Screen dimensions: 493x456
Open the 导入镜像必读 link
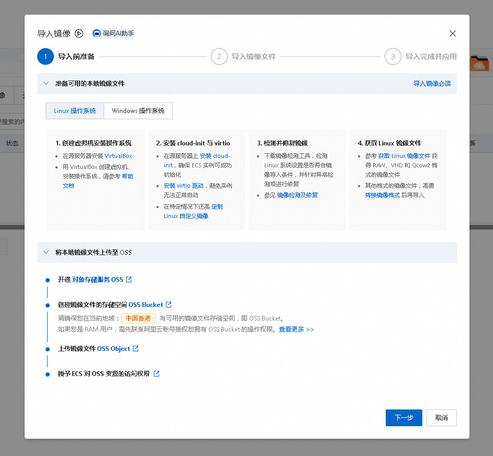(x=432, y=83)
